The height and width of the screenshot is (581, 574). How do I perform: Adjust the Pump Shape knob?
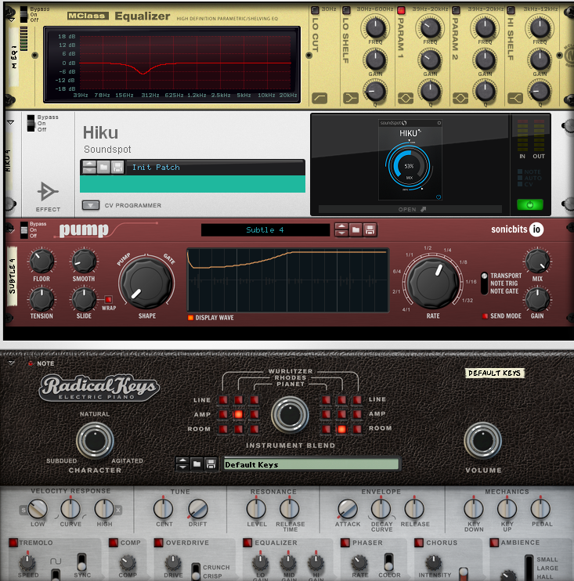(146, 283)
